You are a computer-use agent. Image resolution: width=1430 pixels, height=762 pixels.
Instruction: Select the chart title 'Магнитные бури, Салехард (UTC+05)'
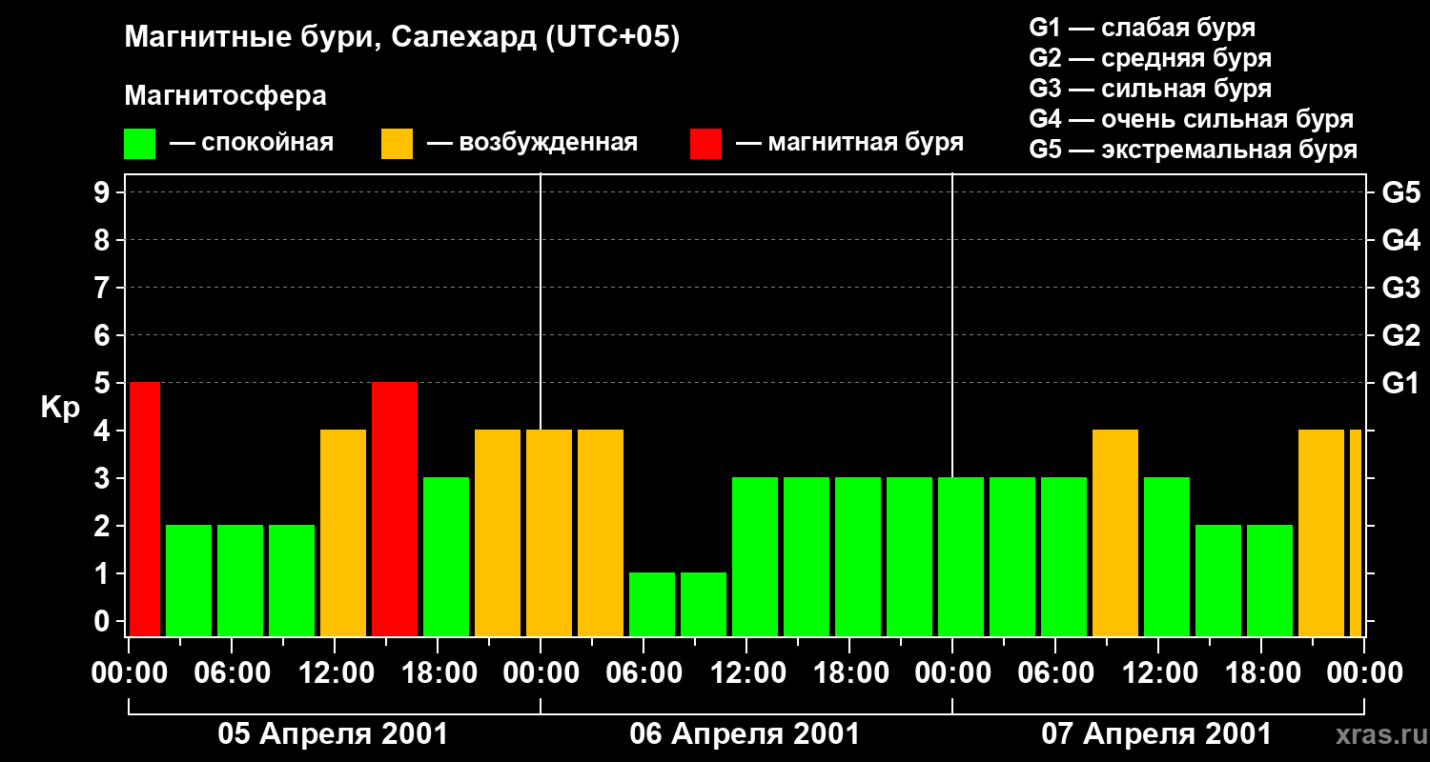pyautogui.click(x=402, y=38)
